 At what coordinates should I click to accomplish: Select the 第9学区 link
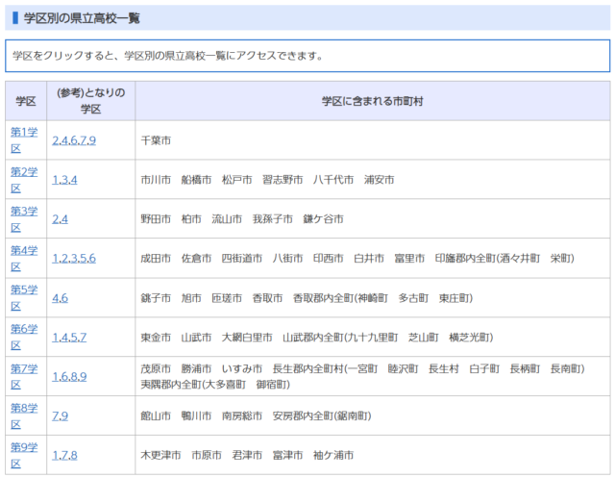[24, 448]
